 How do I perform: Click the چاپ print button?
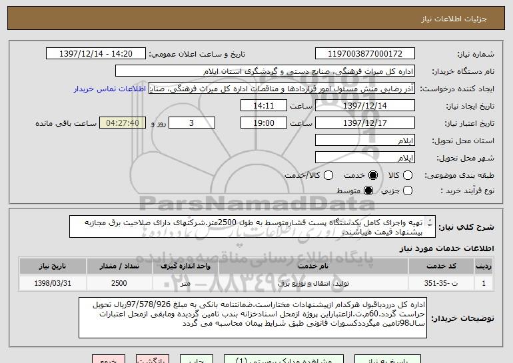(197, 359)
